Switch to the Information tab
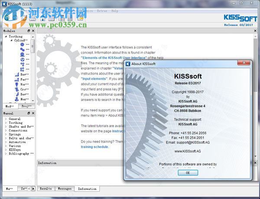The height and width of the screenshot is (199, 260). tap(87, 189)
